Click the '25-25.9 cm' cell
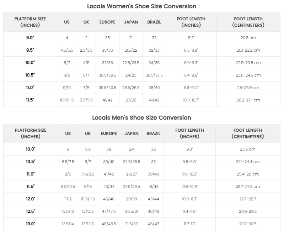Image resolution: width=284 pixels, height=231 pixels. [x=248, y=88]
